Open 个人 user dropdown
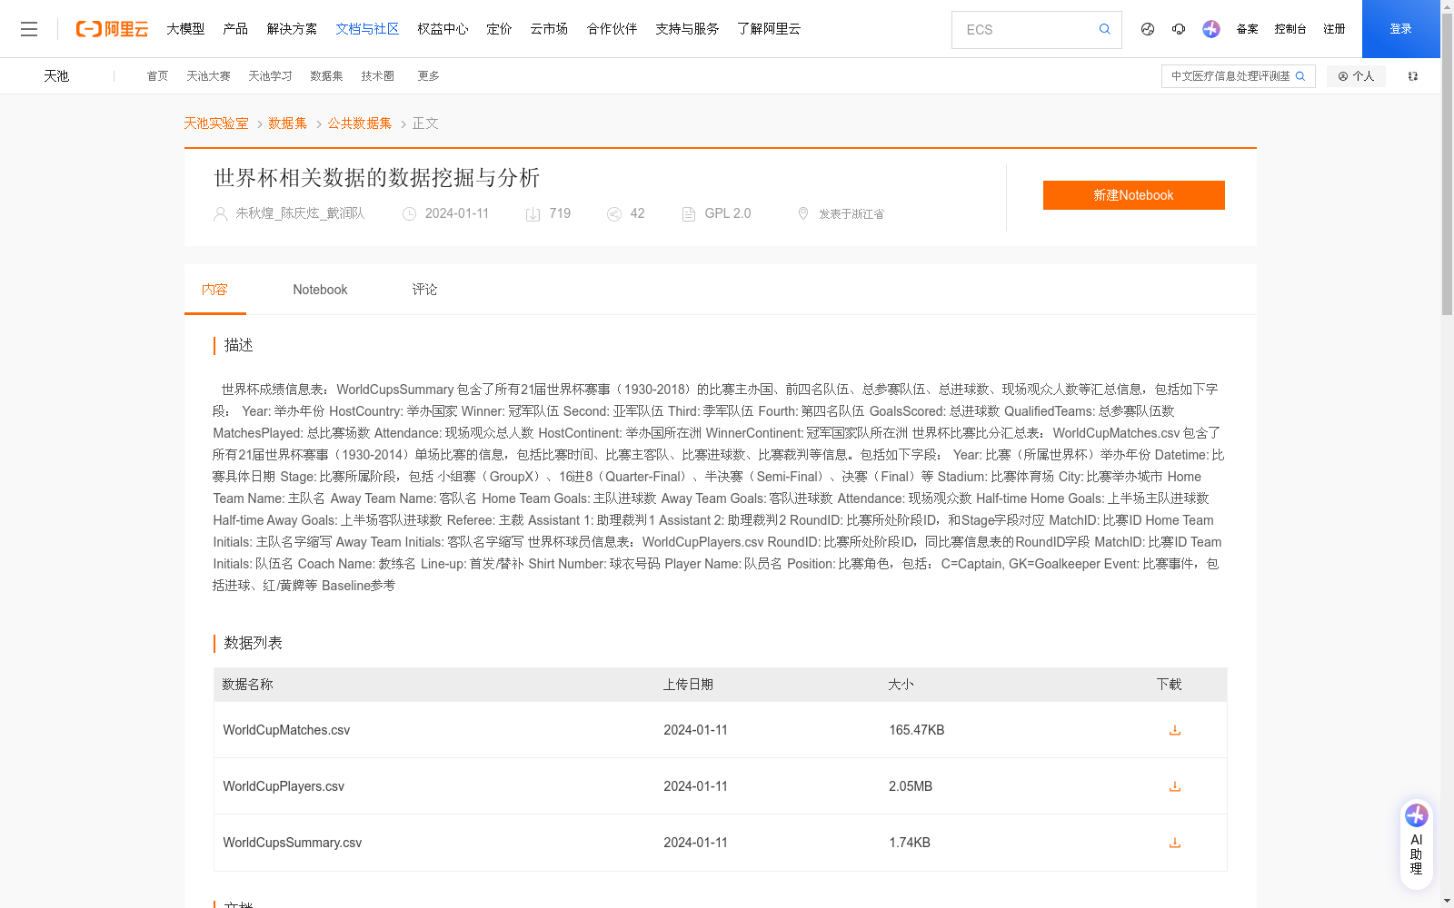The image size is (1454, 908). (1356, 76)
